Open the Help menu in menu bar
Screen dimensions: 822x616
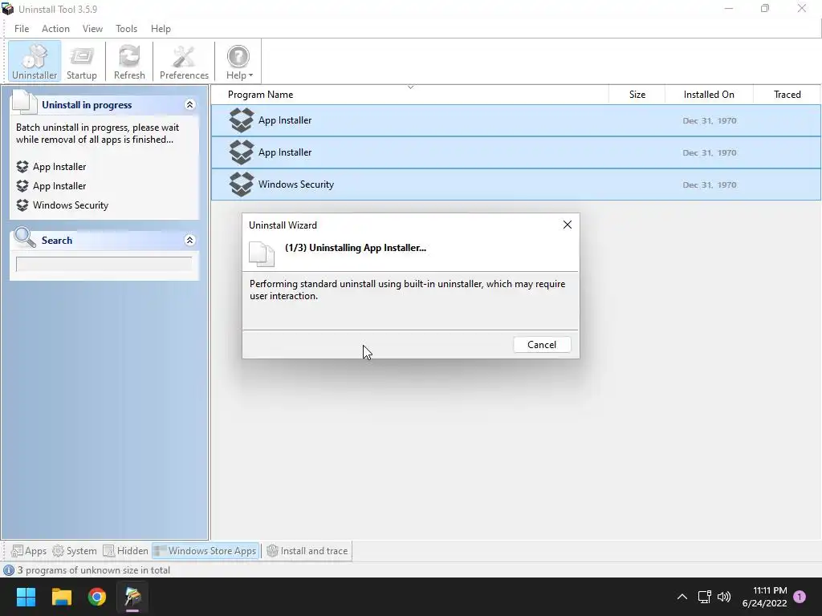pyautogui.click(x=161, y=29)
